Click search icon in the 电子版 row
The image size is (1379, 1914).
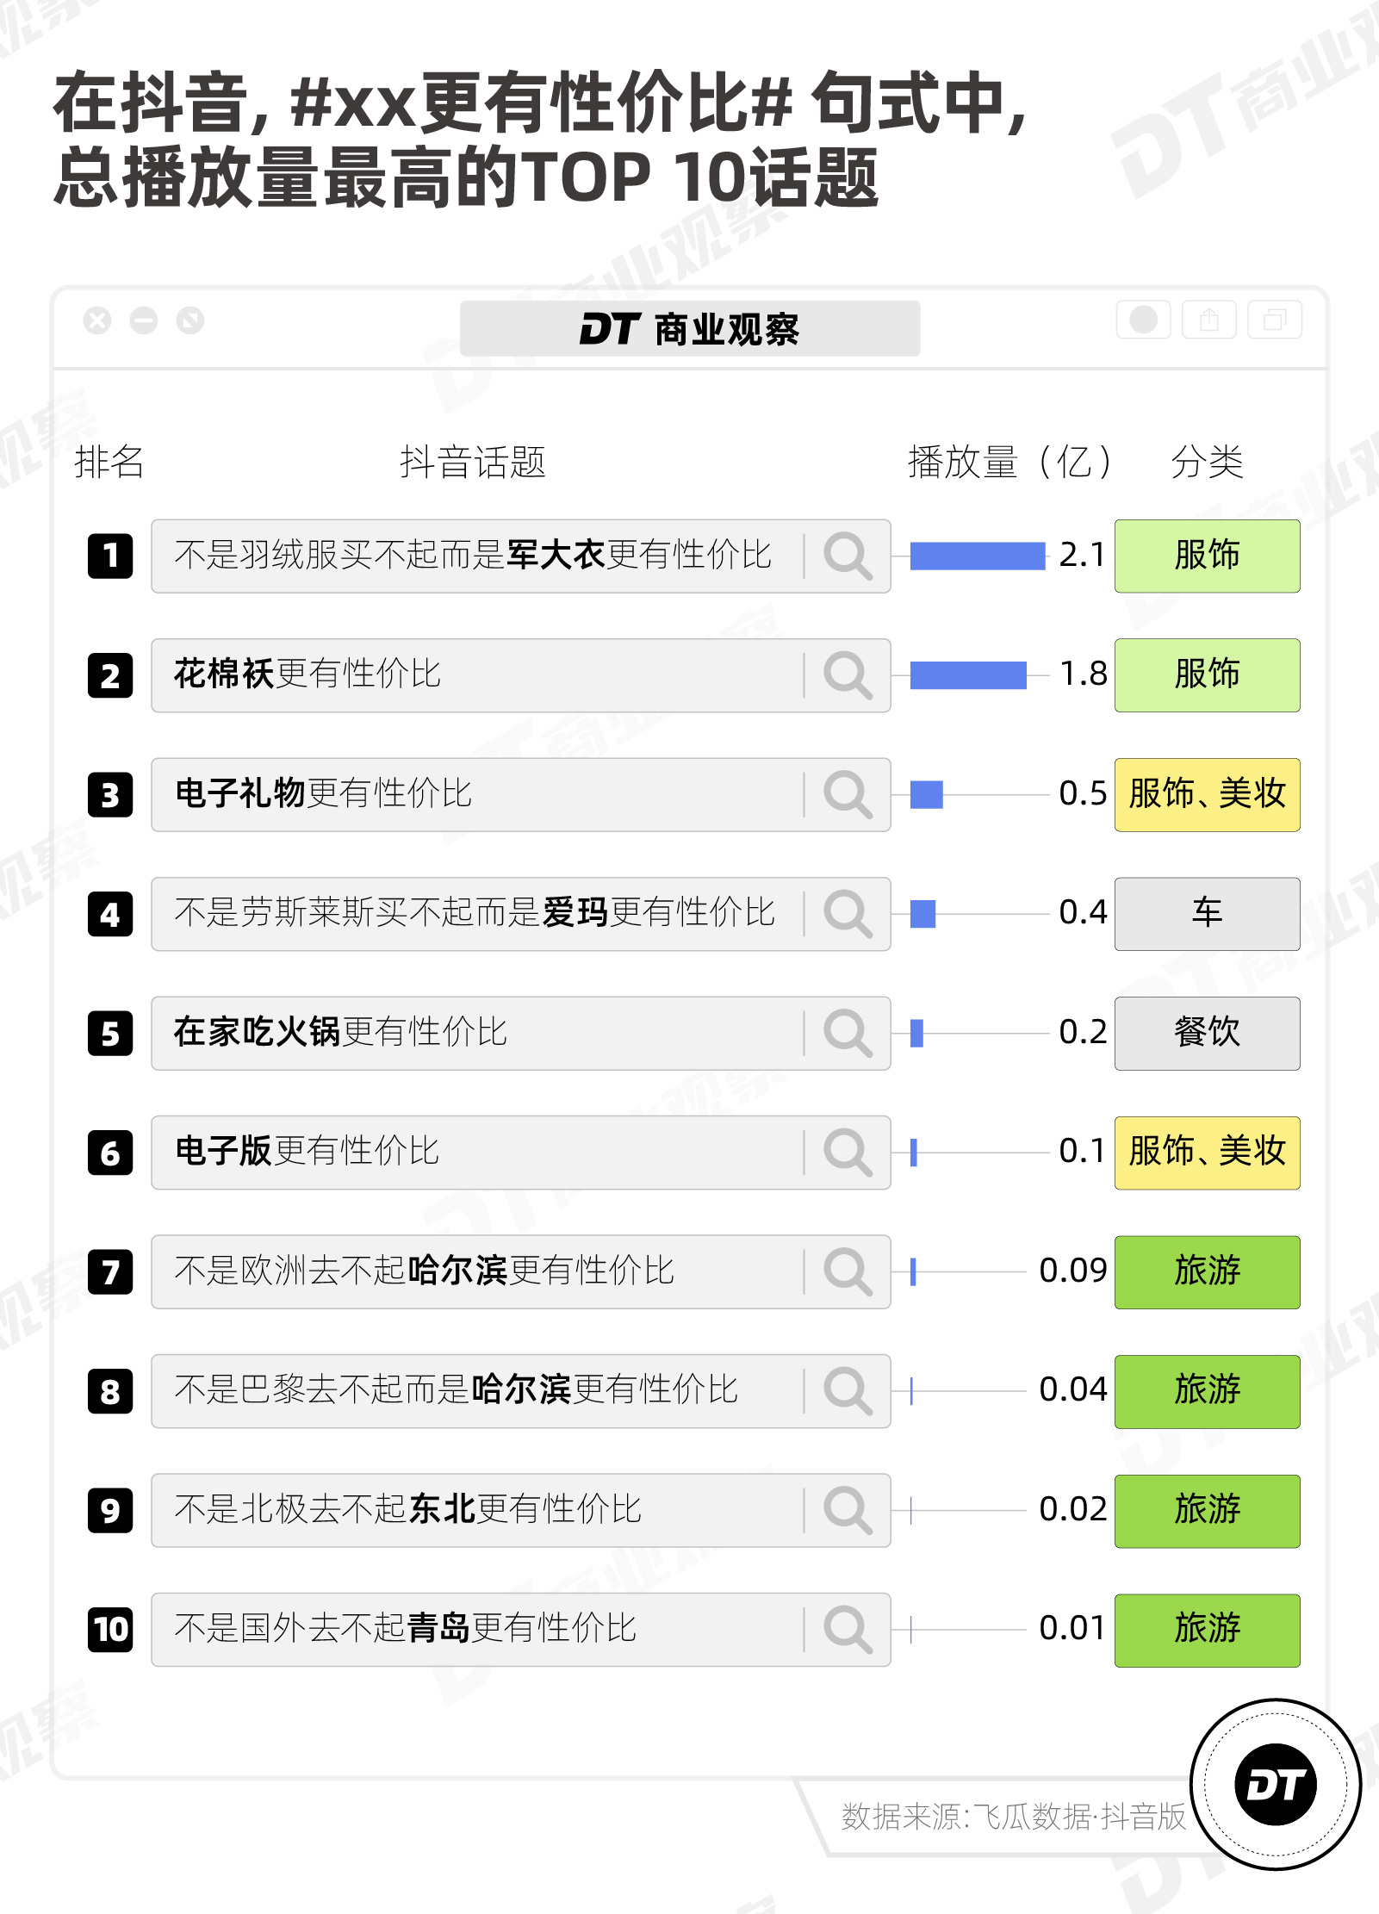[x=848, y=1153]
